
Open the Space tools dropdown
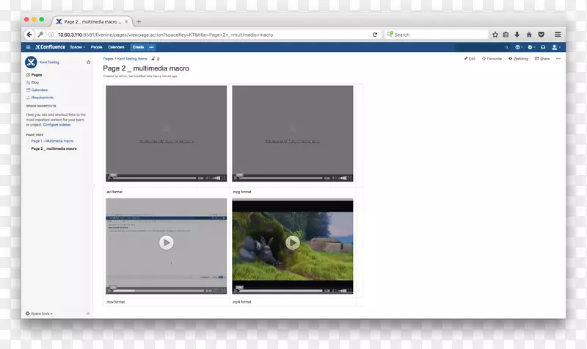pos(39,313)
